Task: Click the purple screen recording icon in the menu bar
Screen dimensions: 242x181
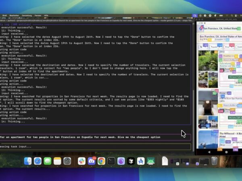Action: point(195,16)
